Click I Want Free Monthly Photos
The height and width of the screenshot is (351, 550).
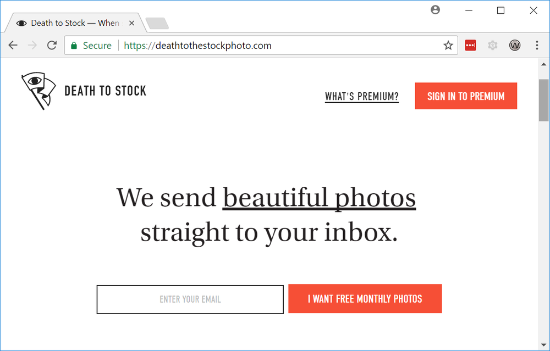point(365,298)
